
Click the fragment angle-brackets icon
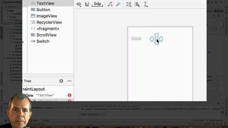(x=33, y=28)
